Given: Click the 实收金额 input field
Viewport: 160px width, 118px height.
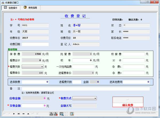Looking at the screenshot, I should [34, 106].
